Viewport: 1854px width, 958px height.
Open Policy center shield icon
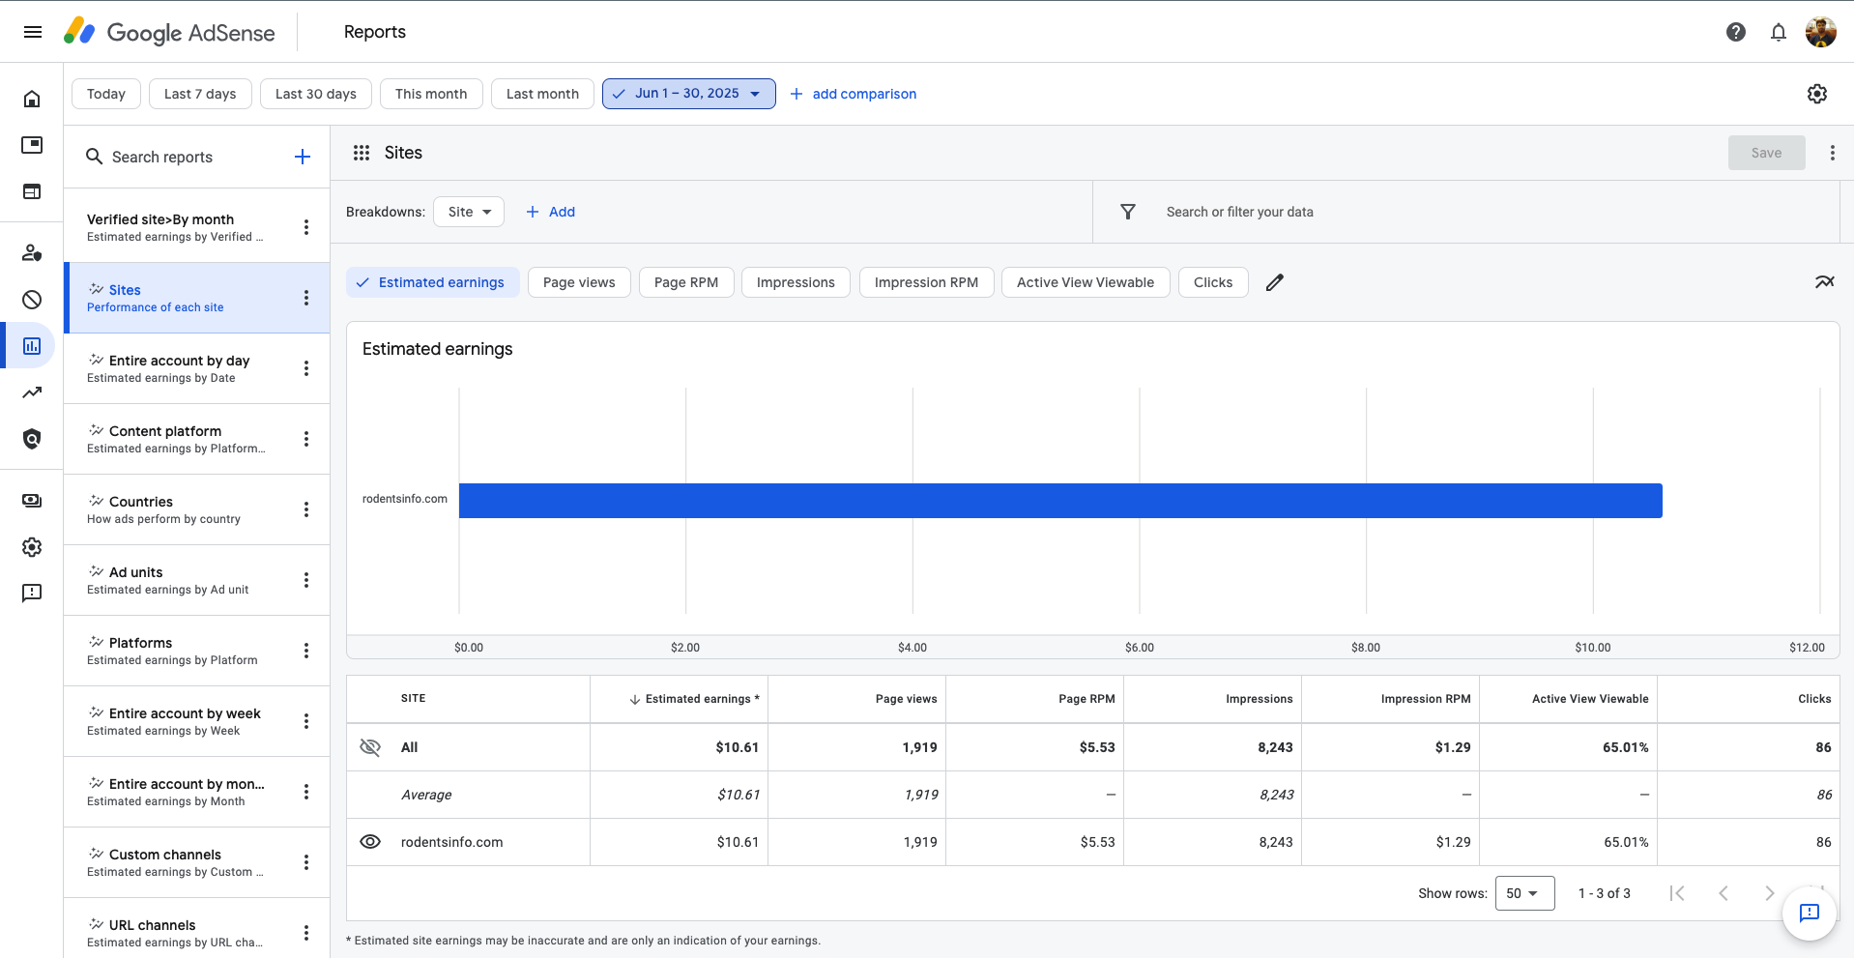[32, 439]
